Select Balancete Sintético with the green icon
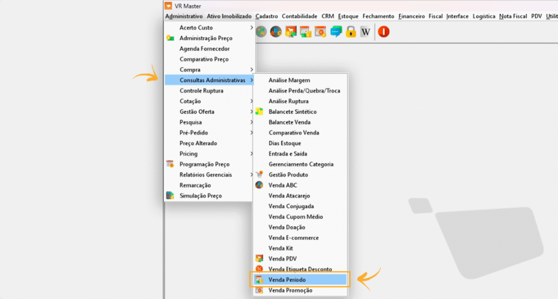Image resolution: width=558 pixels, height=299 pixels. pos(259,111)
